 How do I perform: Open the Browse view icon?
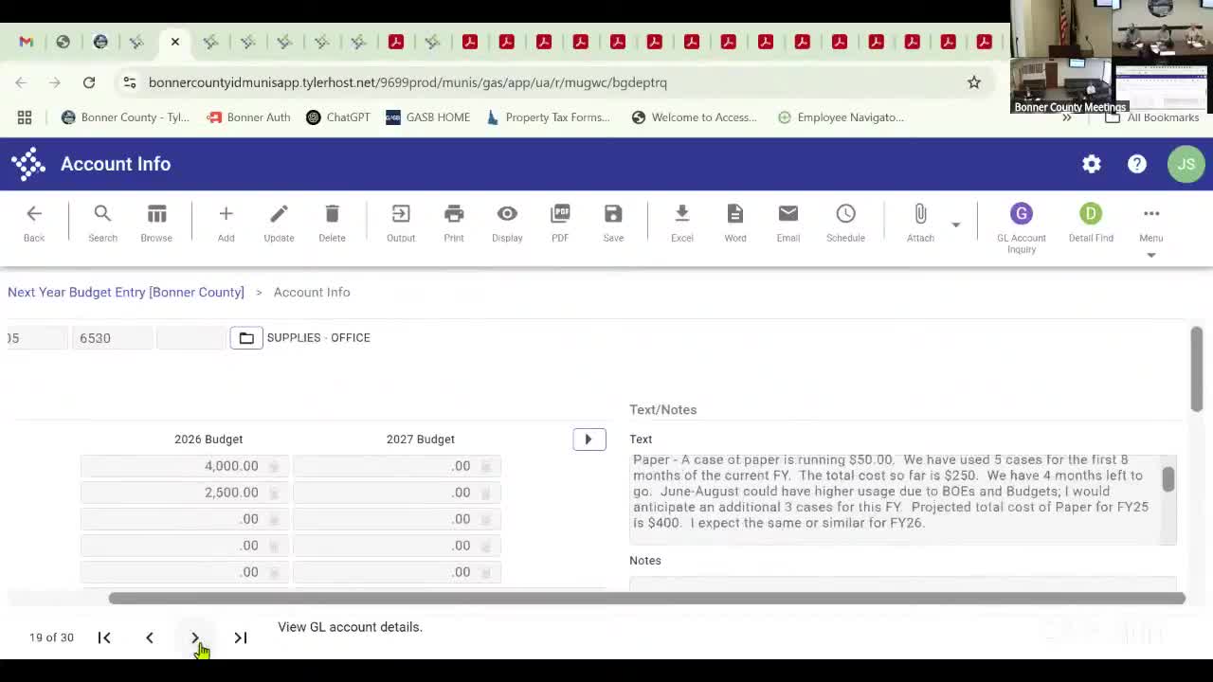click(156, 223)
